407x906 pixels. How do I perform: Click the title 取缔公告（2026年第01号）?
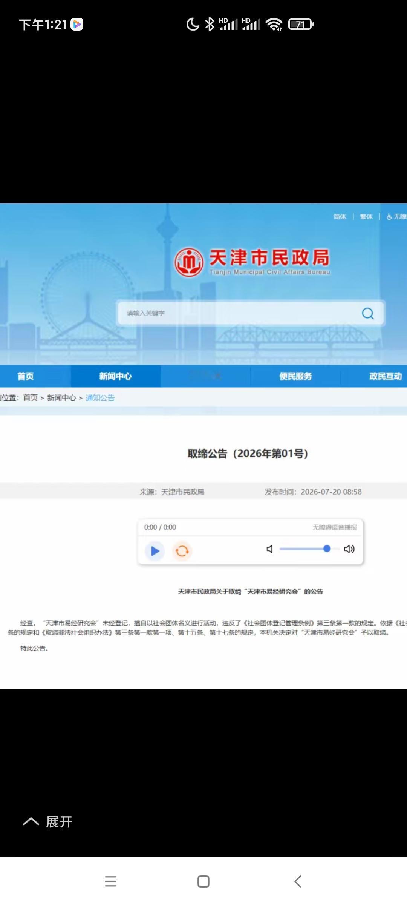(248, 453)
